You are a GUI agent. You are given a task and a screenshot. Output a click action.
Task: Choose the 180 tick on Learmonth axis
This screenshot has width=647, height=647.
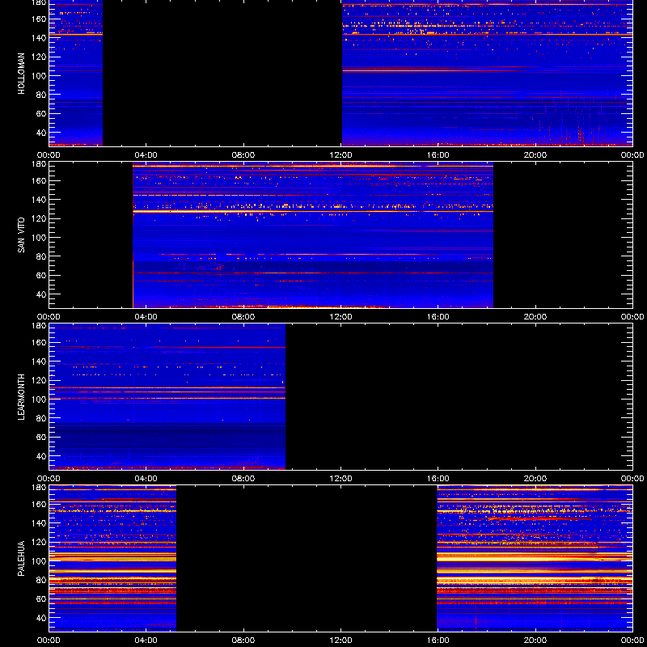click(40, 326)
